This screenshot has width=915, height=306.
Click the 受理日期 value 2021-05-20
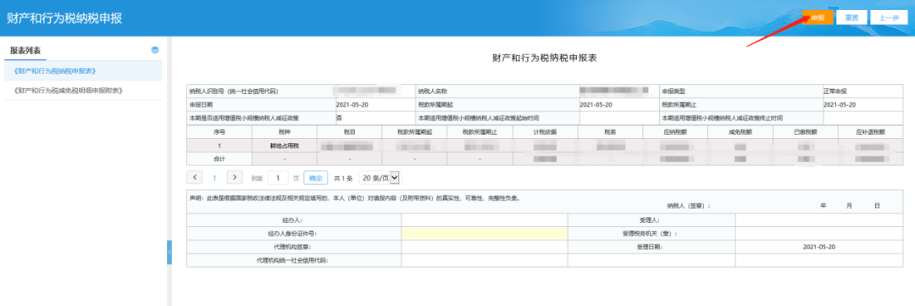pyautogui.click(x=818, y=247)
